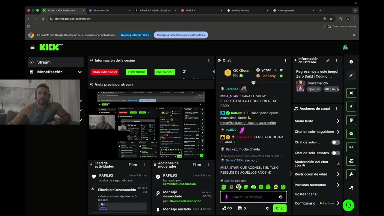384x216 pixels.
Task: Click the sidebar pencil edit icon
Action: click(x=351, y=75)
